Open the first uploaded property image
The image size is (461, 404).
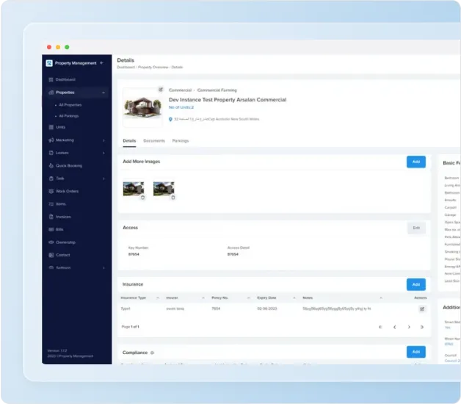click(133, 188)
